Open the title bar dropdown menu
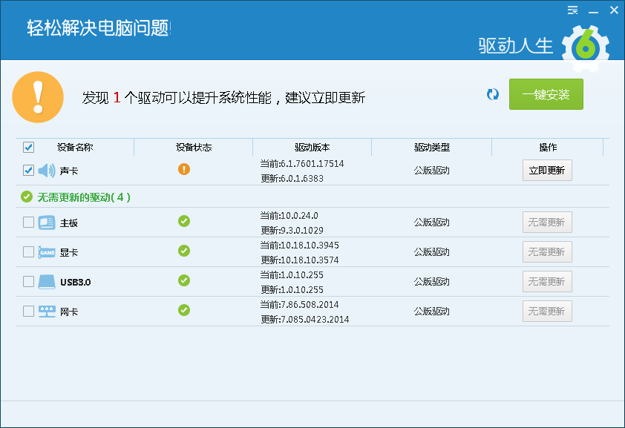The image size is (625, 428). (572, 10)
